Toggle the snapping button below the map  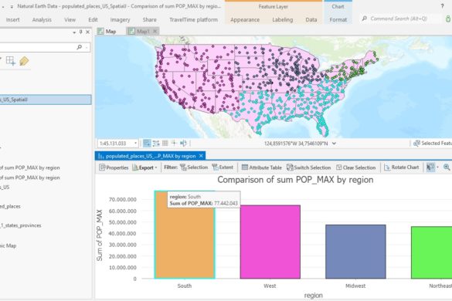[x=156, y=143]
